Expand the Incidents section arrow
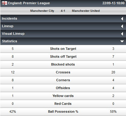This screenshot has height=116, width=126. (x=122, y=19)
